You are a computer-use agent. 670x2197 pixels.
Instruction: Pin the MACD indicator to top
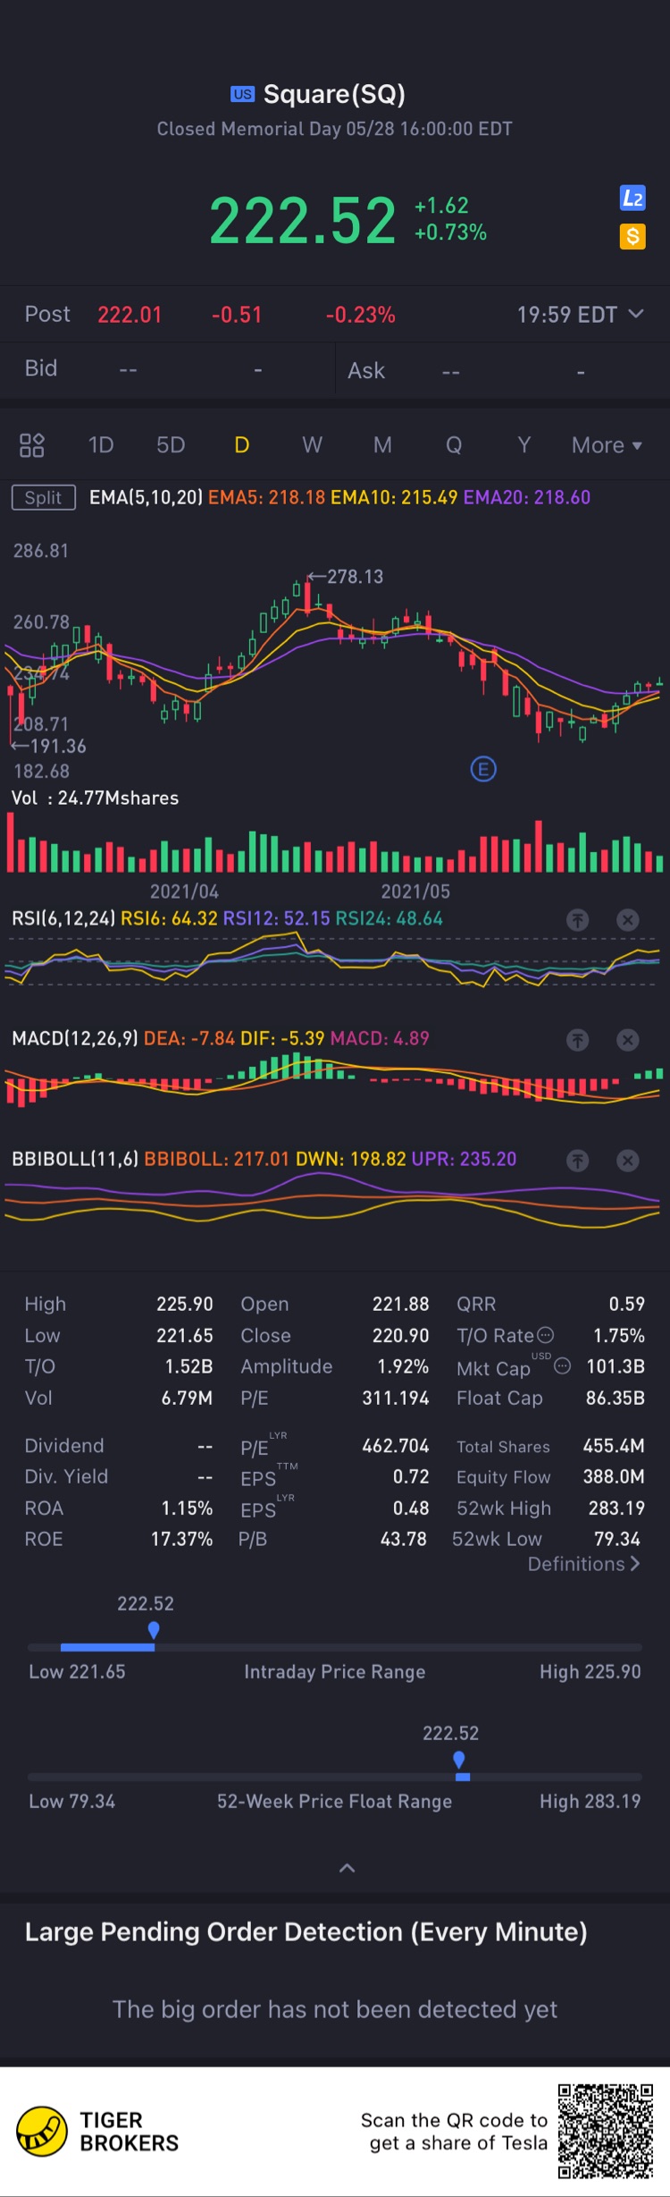(578, 1039)
